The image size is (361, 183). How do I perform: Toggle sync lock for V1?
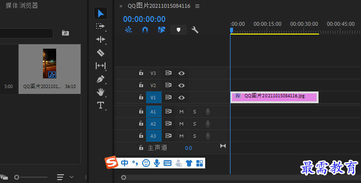169,97
